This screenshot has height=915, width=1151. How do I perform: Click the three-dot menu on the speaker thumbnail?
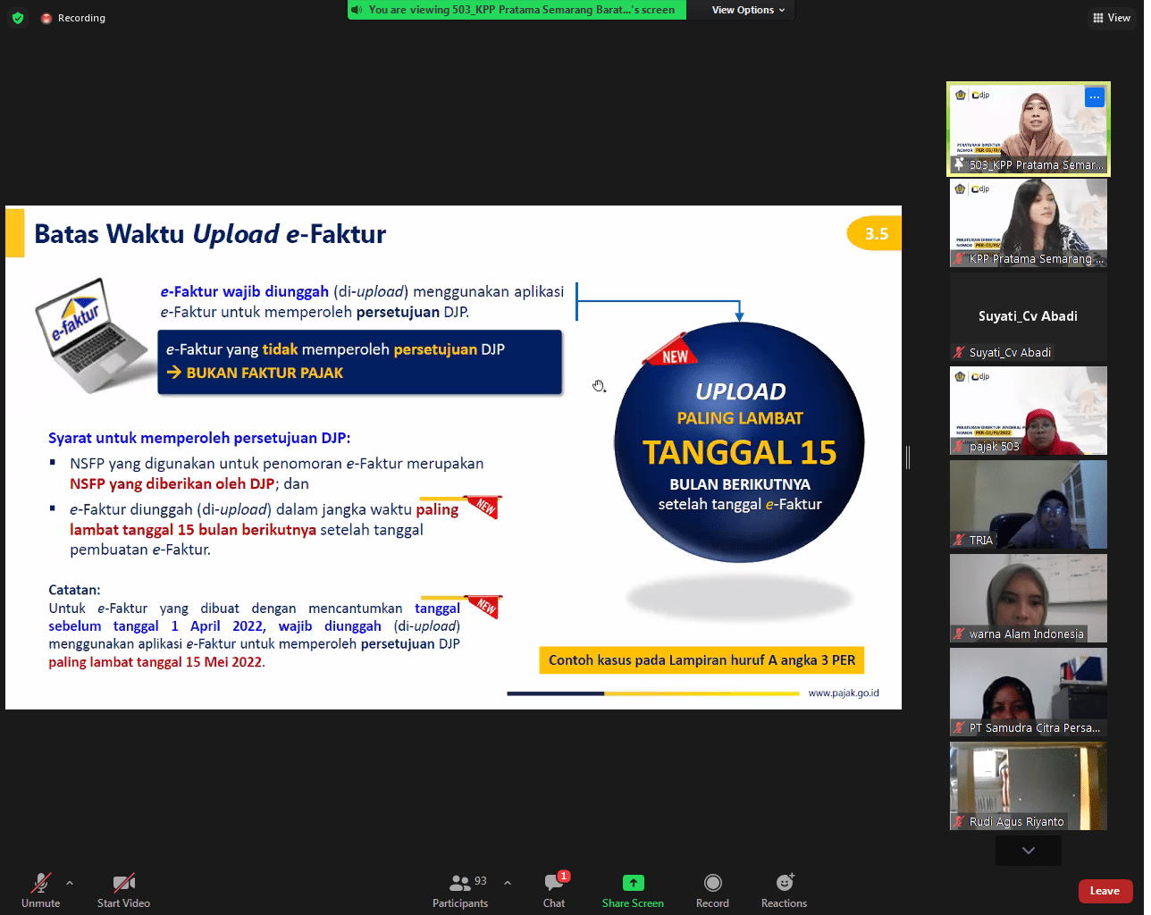click(1094, 97)
